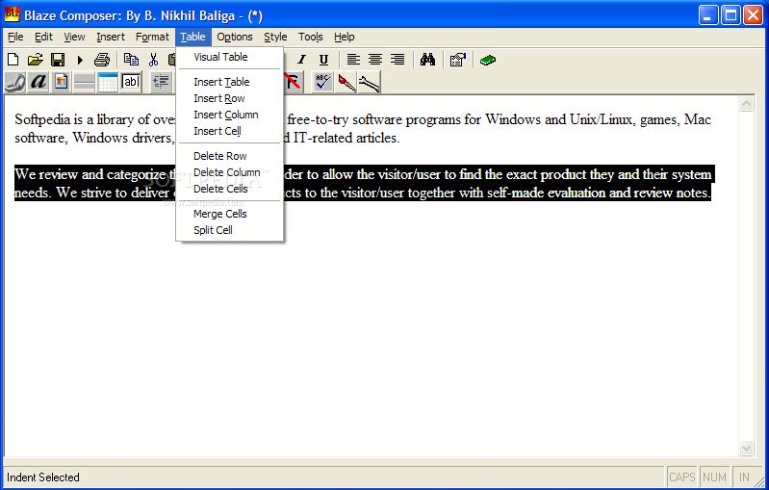Align text right
The image size is (769, 490).
point(397,60)
